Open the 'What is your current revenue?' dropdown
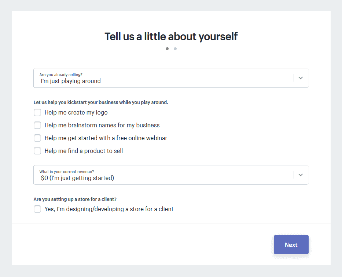Image resolution: width=342 pixels, height=277 pixels. click(171, 175)
